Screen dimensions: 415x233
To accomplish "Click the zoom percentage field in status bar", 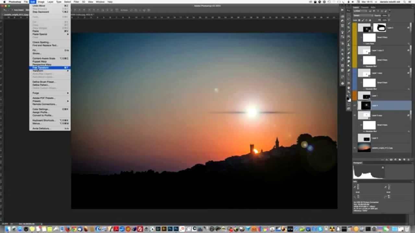I will coord(5,224).
